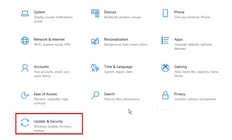Open the Devices category label

110,12
